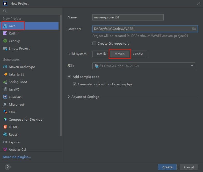Click the project Name input field
The image size is (203, 172).
click(128, 17)
